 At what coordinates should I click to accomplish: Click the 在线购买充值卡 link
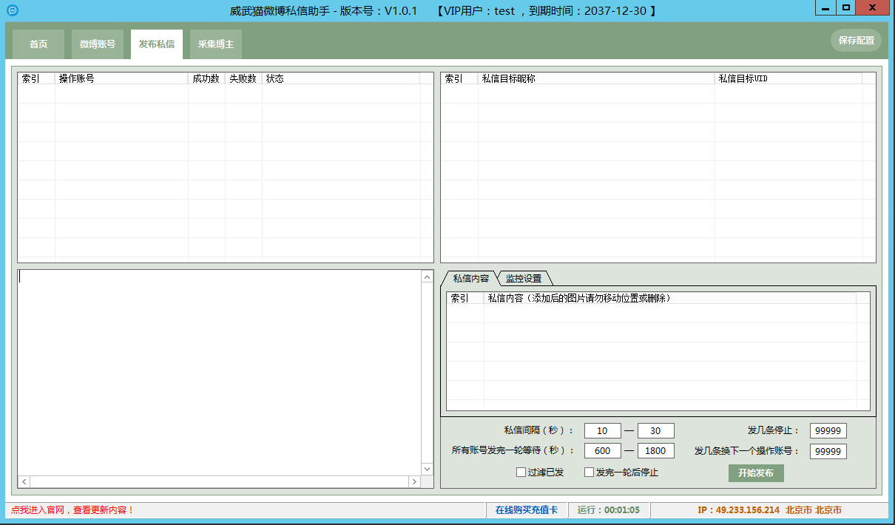click(x=527, y=510)
